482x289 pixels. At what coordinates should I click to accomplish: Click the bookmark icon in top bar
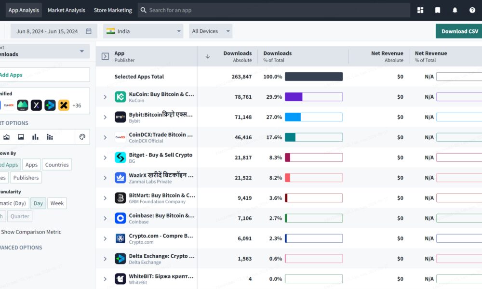coord(438,10)
